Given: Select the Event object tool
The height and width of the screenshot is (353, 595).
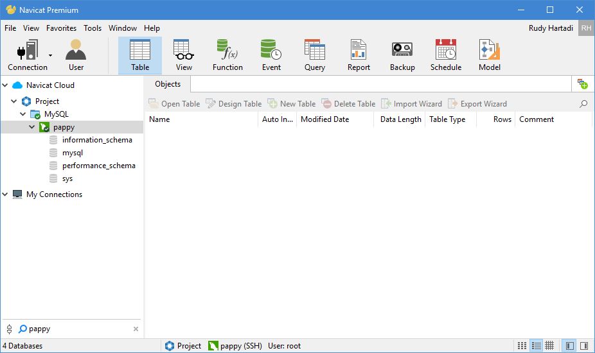Looking at the screenshot, I should [271, 55].
